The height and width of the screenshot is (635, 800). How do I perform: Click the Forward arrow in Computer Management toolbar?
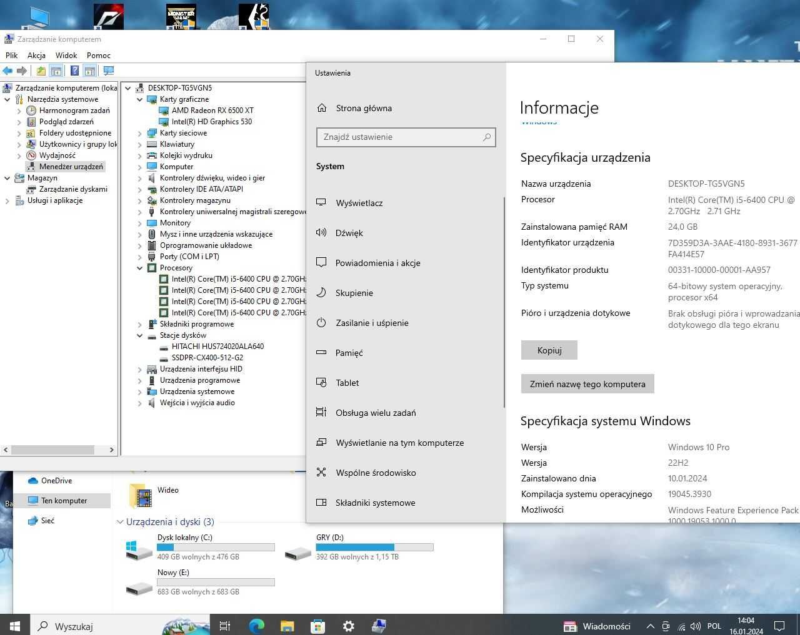click(x=22, y=71)
